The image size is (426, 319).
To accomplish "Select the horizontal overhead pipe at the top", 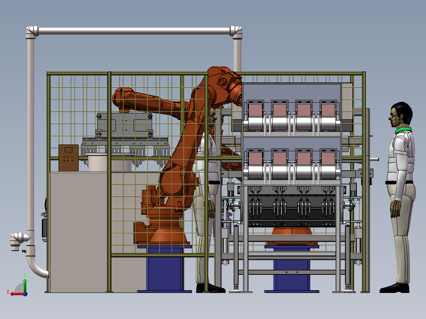I will (134, 31).
